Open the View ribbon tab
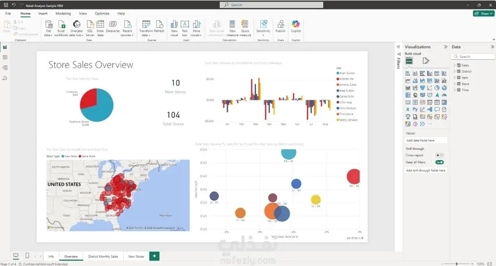Image resolution: width=496 pixels, height=266 pixels. [x=83, y=13]
